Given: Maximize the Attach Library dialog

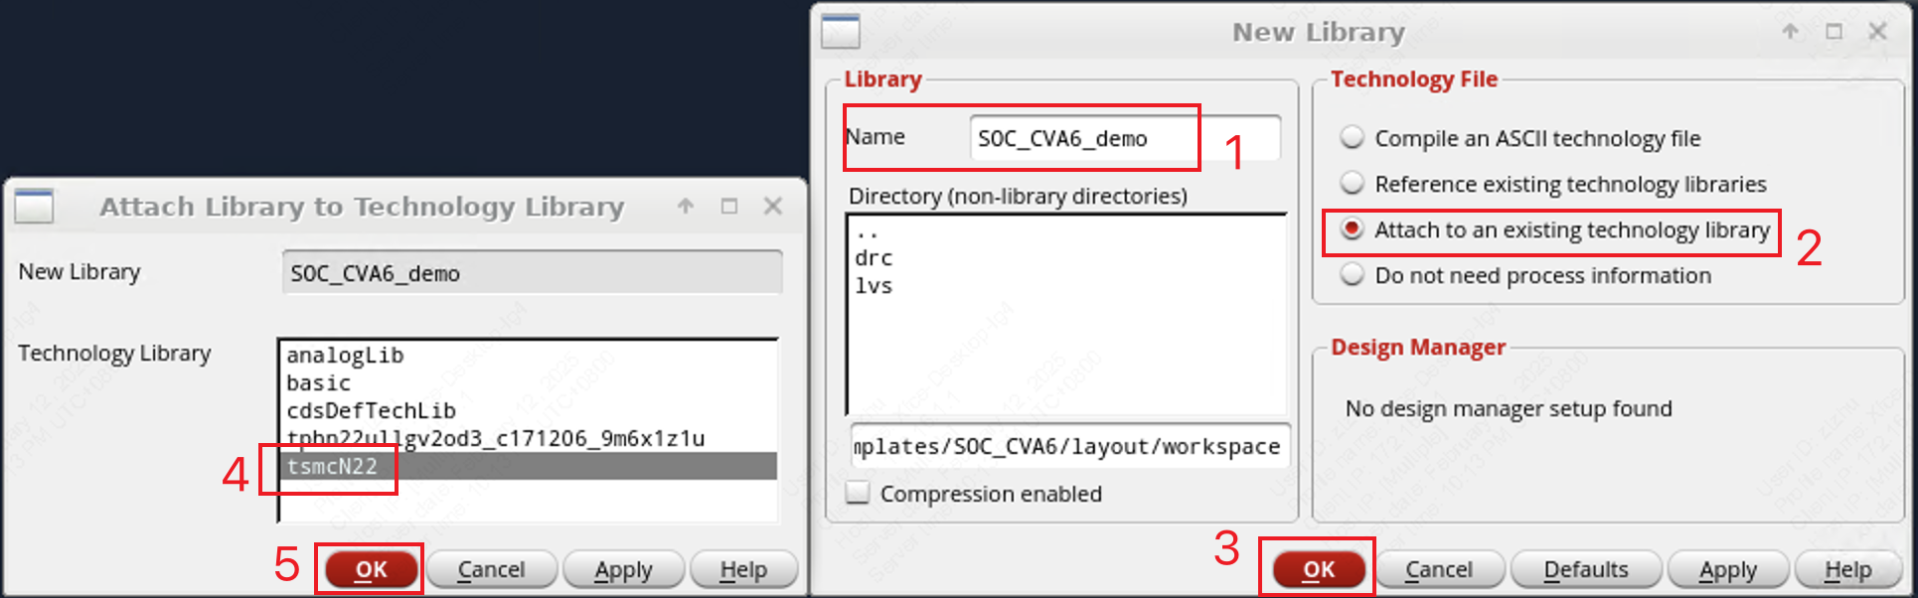Looking at the screenshot, I should (729, 207).
